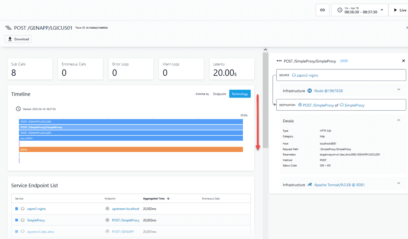Click the blue square beside zapm2-nginx row
Image resolution: width=408 pixels, height=239 pixels.
point(17,209)
